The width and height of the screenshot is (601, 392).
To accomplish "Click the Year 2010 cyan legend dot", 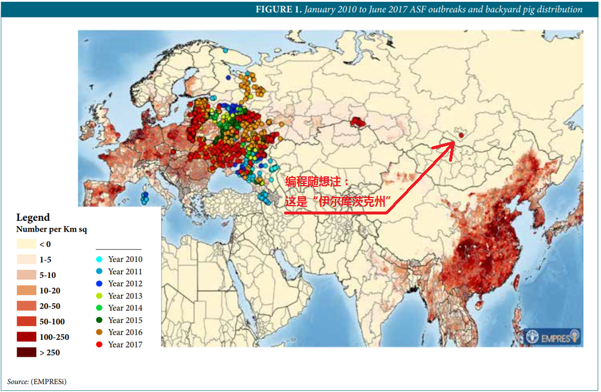I will tap(99, 259).
